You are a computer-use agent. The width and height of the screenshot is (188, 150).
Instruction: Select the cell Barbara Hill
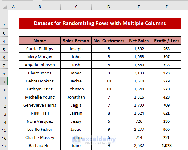click(40, 145)
